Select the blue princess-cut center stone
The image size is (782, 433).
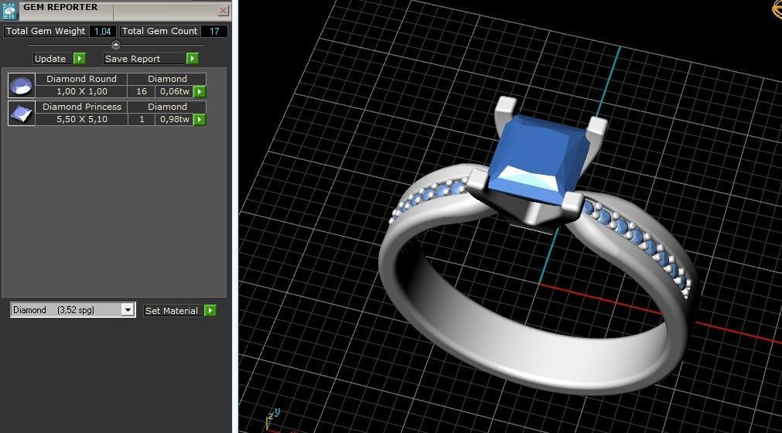[538, 159]
